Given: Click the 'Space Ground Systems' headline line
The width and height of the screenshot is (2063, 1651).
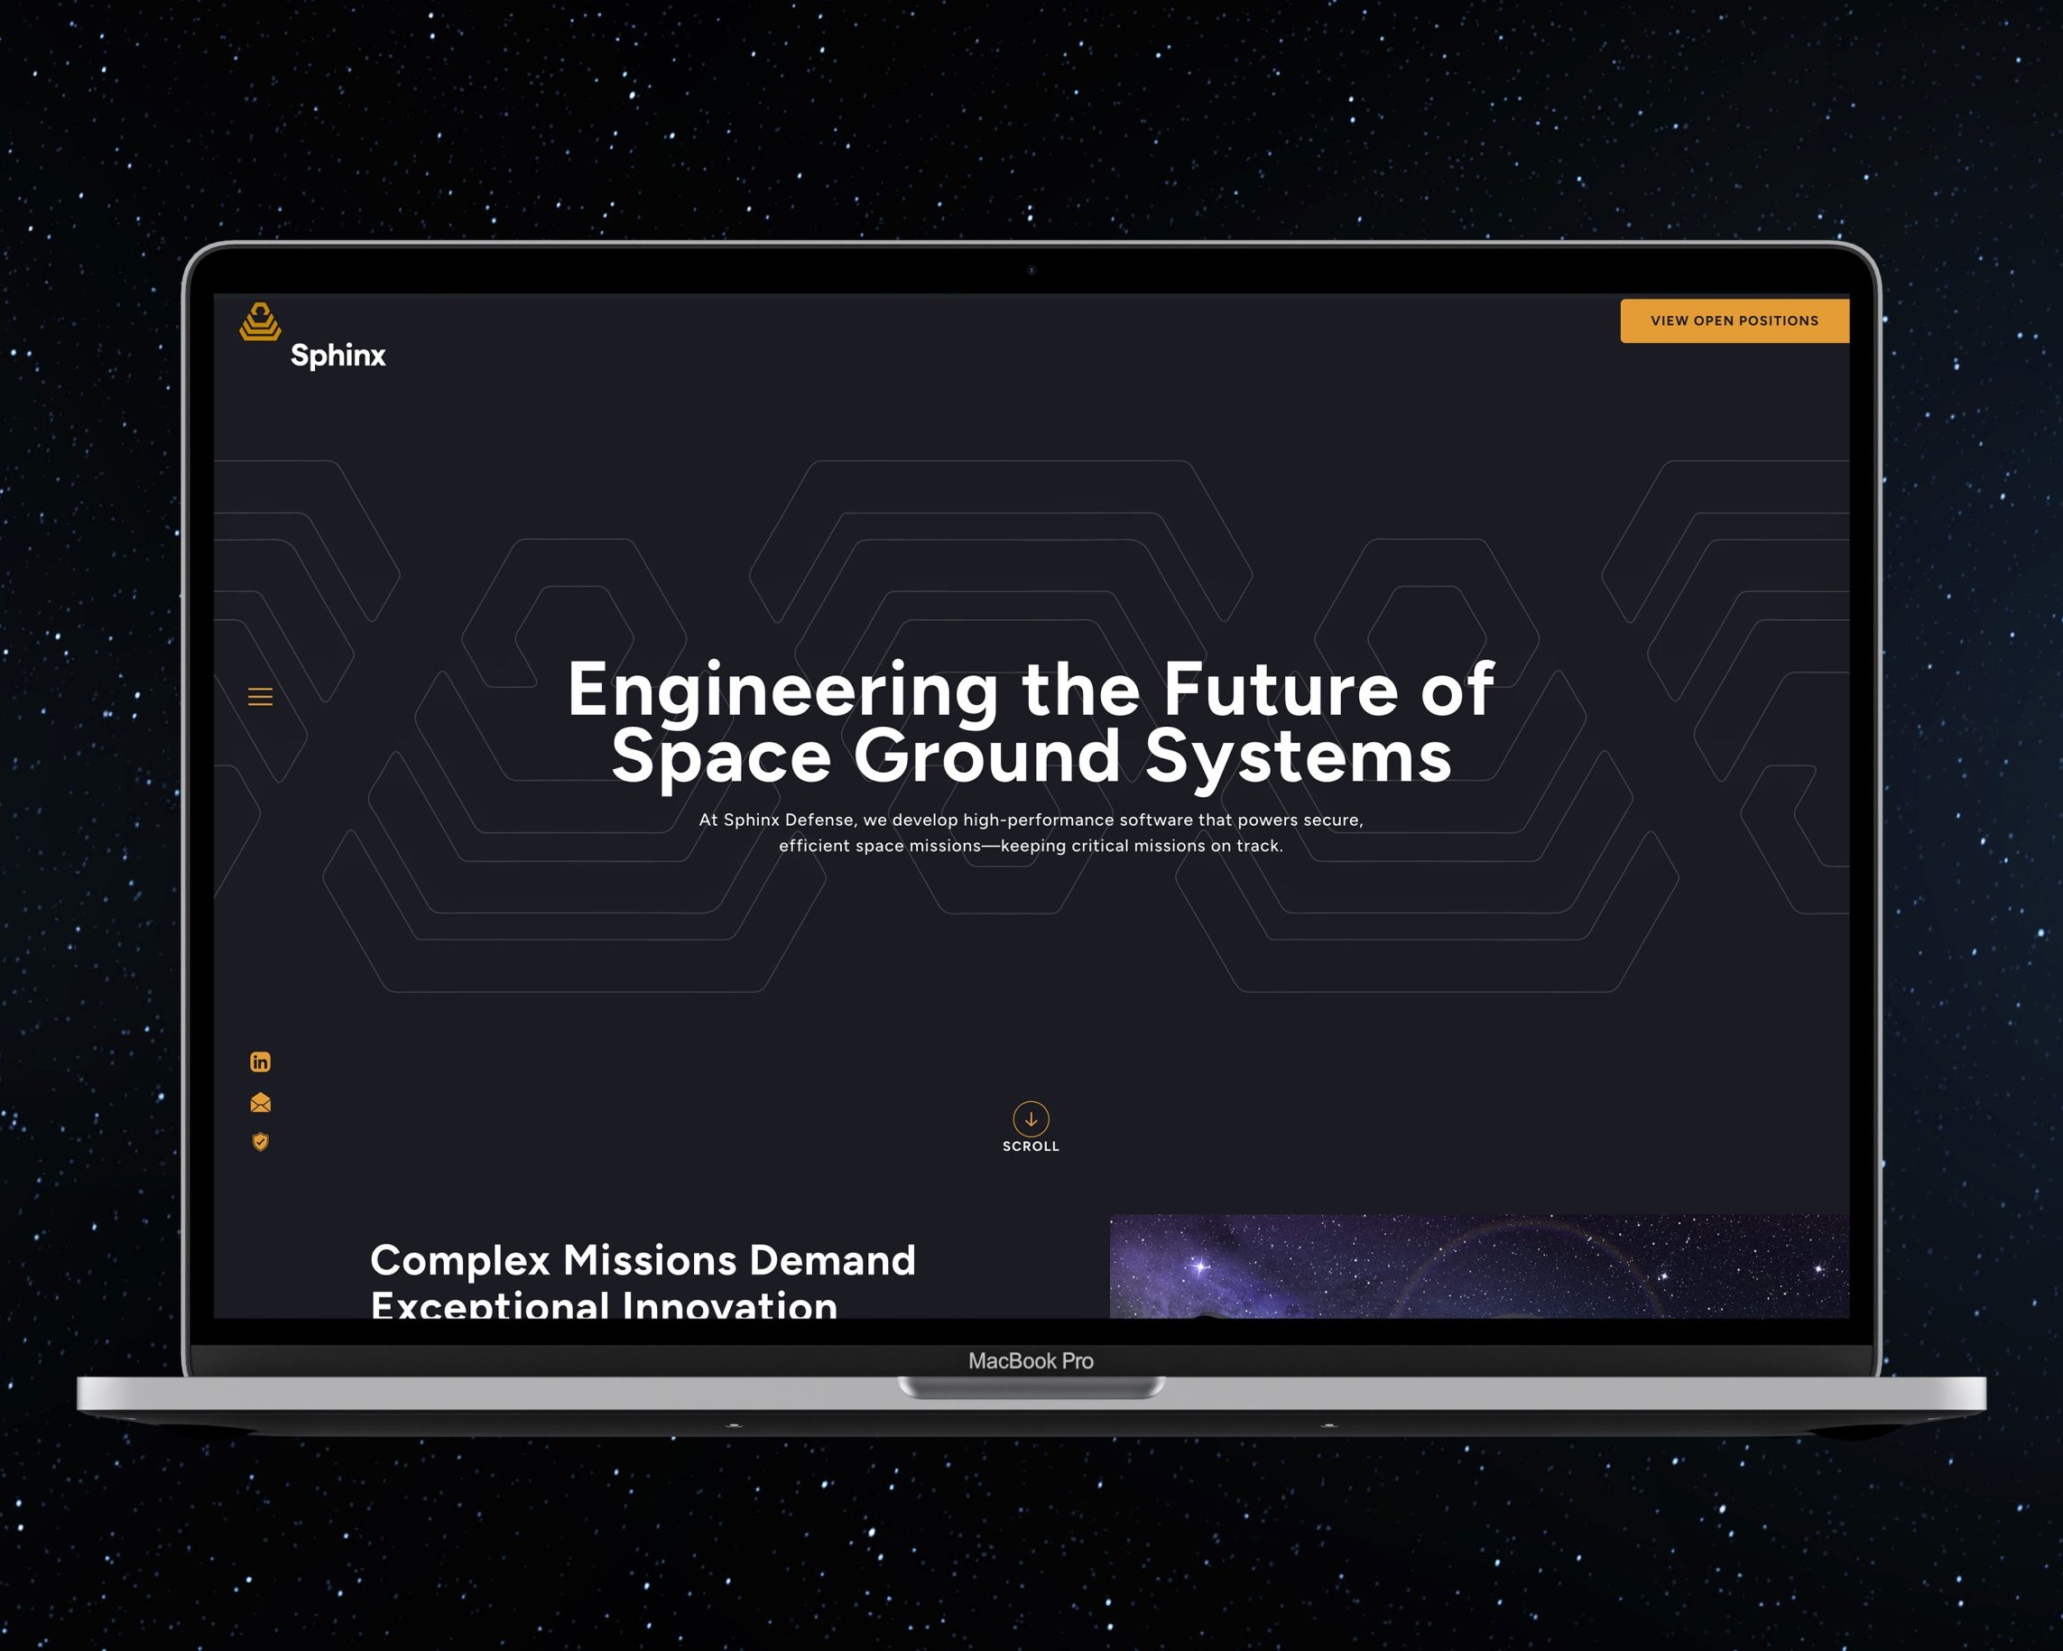Looking at the screenshot, I should 1031,756.
